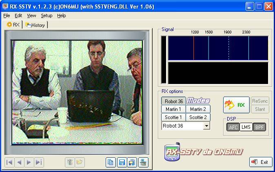Image resolution: width=275 pixels, height=172 pixels.
Task: Open the File menu
Action: tap(7, 15)
